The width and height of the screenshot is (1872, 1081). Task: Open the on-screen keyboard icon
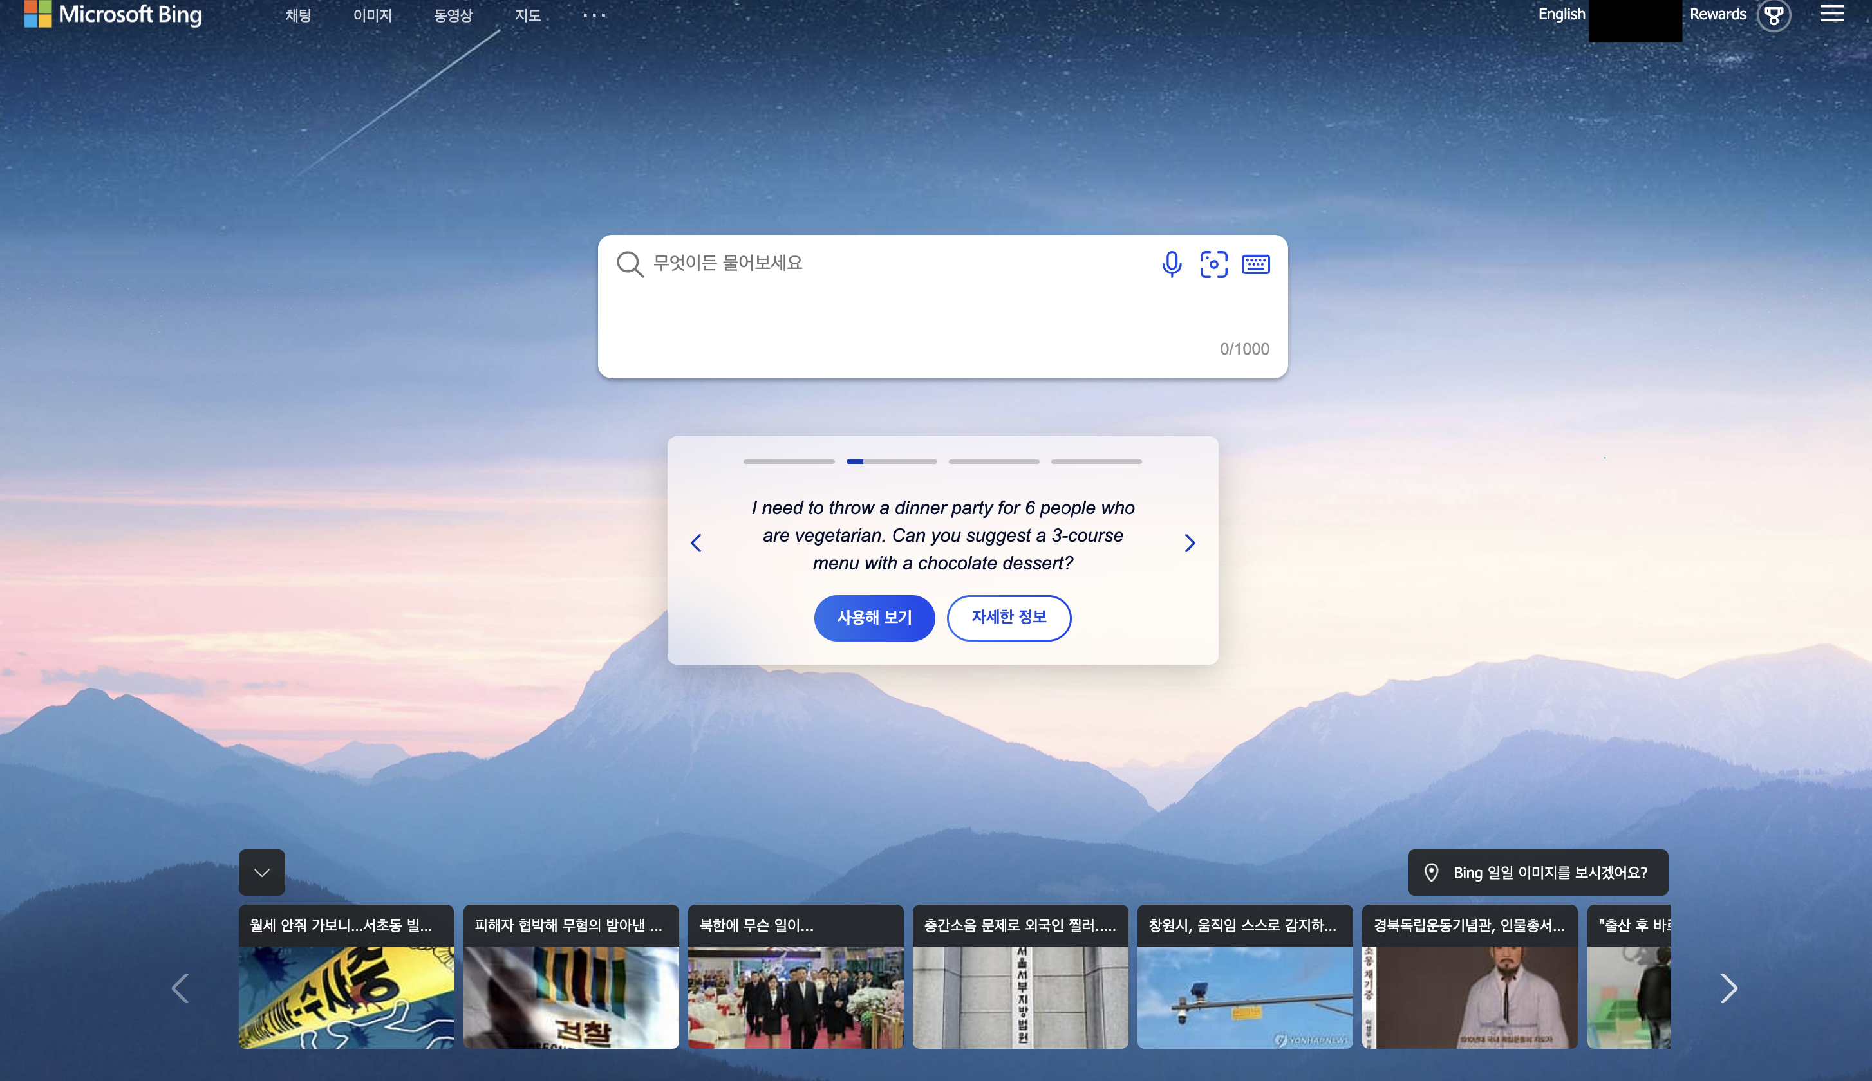(x=1255, y=264)
